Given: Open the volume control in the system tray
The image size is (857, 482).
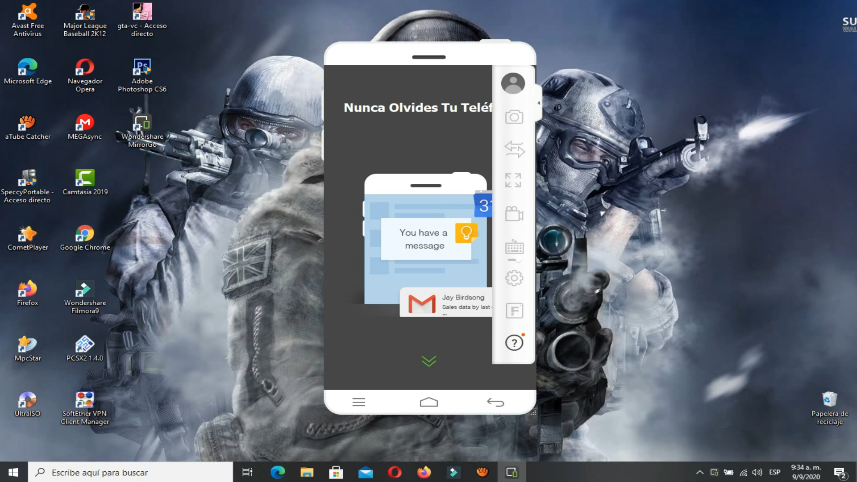Looking at the screenshot, I should point(757,472).
